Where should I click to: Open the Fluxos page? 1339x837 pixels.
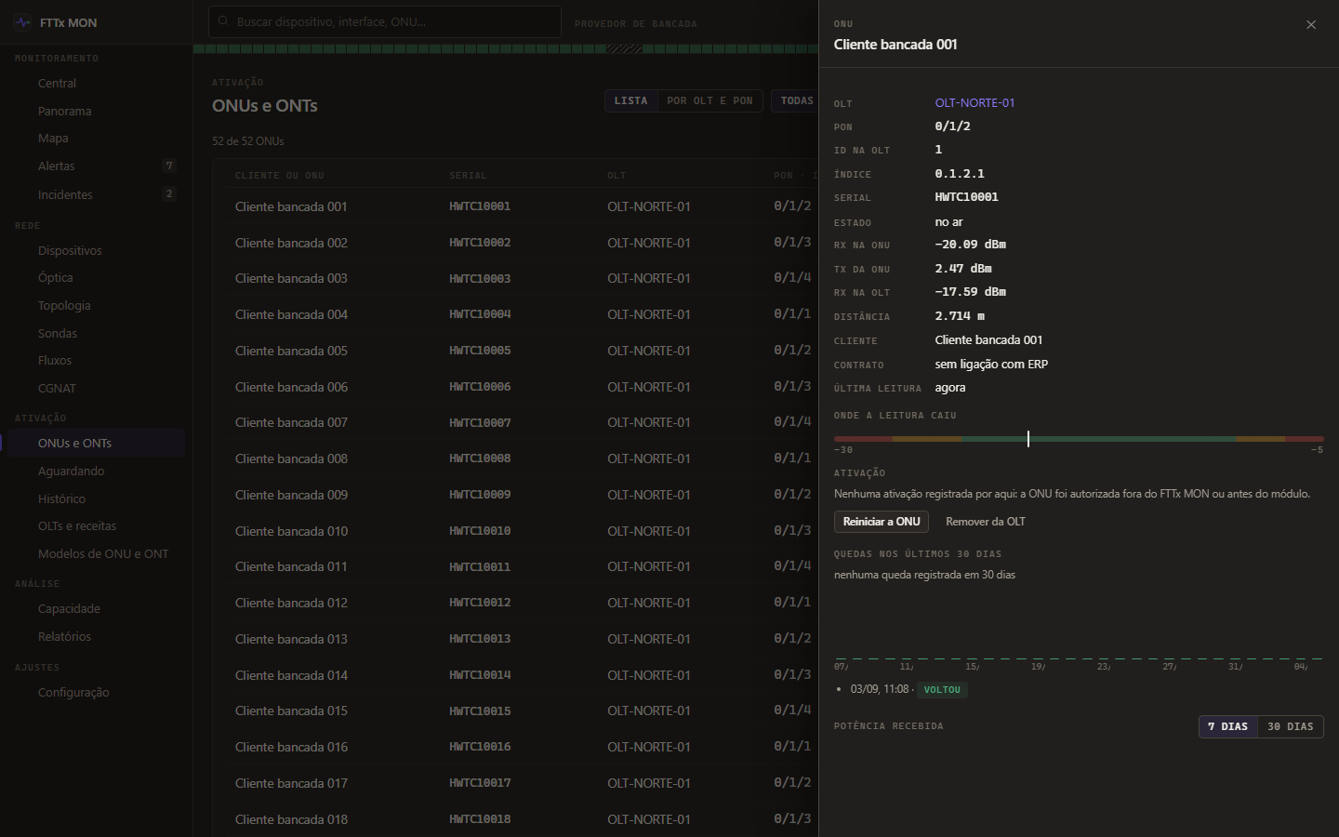[97, 361]
